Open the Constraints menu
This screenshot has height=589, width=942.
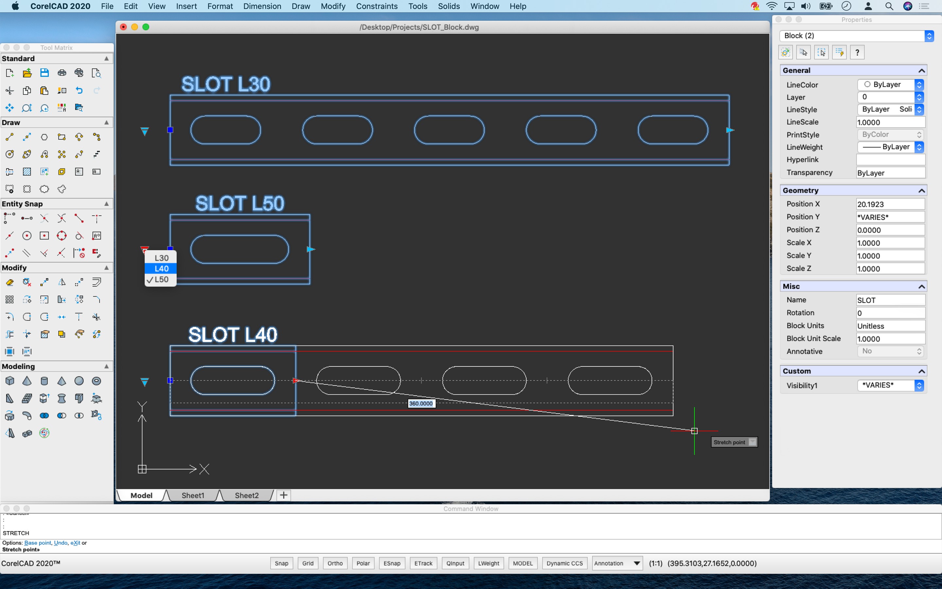(x=377, y=6)
